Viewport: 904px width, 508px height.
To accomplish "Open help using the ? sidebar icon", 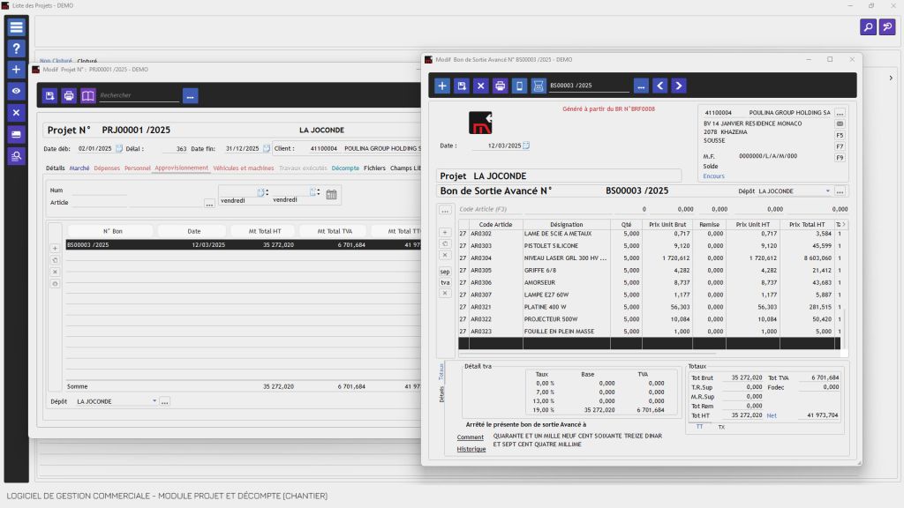I will [15, 48].
